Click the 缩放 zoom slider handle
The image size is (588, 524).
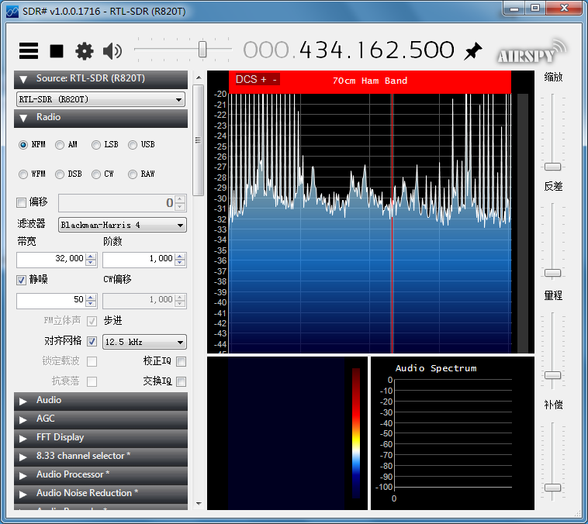(x=552, y=167)
